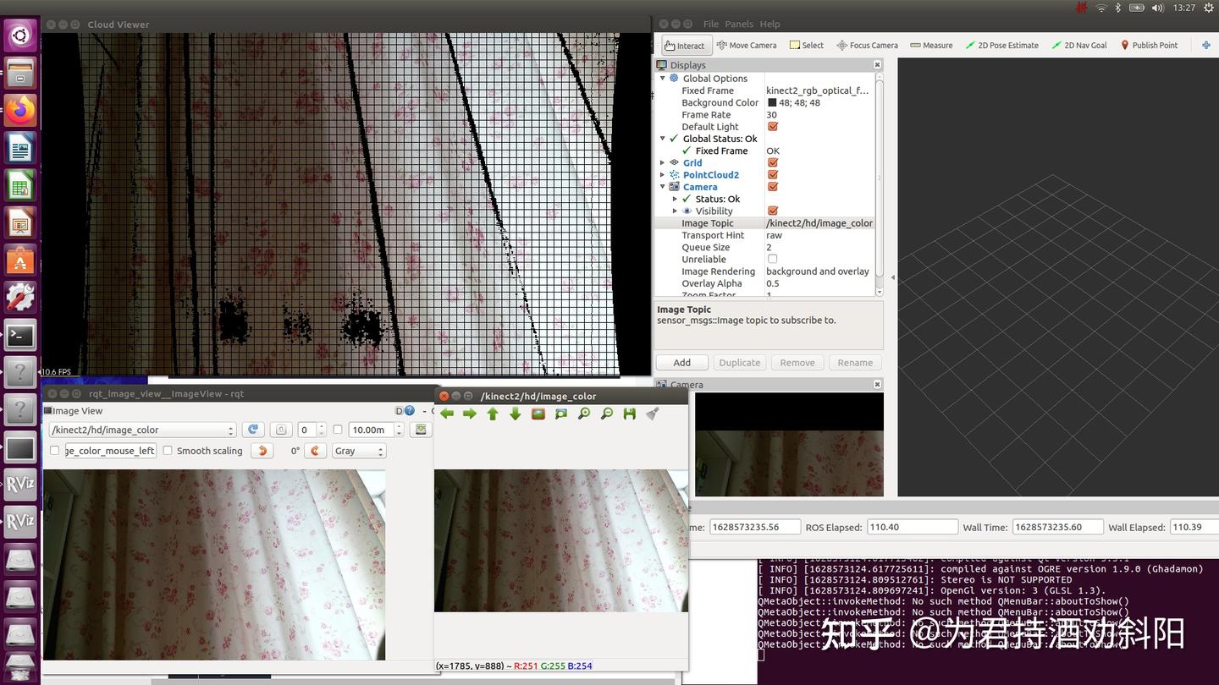1219x685 pixels.
Task: Click the Rename button under Displays
Action: click(x=854, y=362)
